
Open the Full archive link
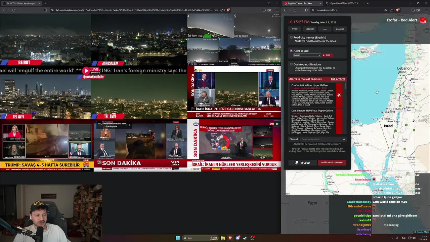[x=338, y=79]
